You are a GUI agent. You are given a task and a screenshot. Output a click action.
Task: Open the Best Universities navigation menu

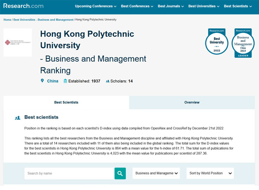tap(204, 6)
